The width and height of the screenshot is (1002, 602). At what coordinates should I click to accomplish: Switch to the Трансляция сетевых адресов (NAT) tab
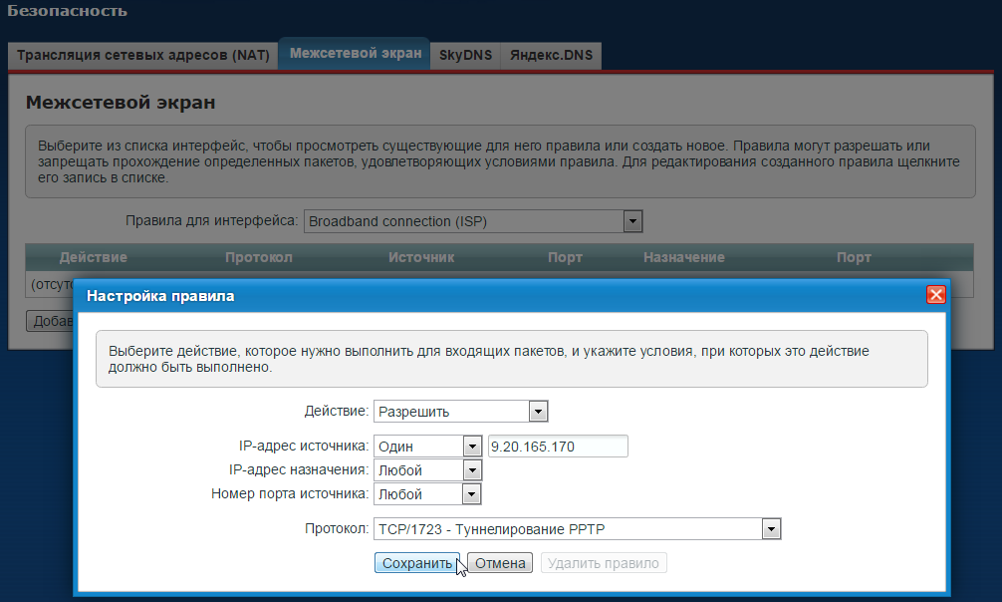(143, 56)
